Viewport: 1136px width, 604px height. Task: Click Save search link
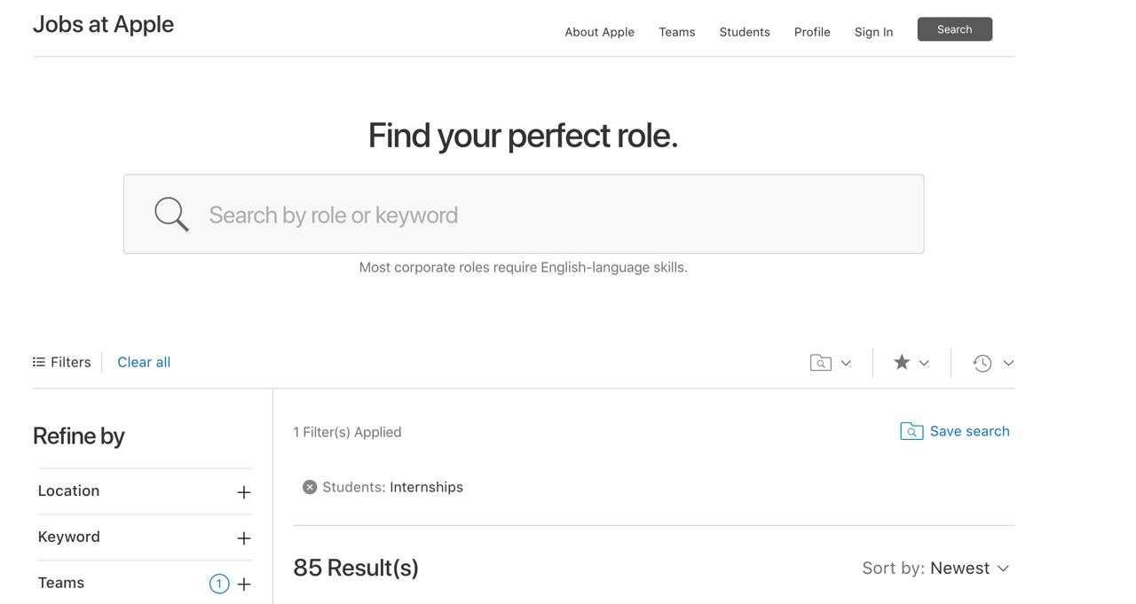(970, 431)
